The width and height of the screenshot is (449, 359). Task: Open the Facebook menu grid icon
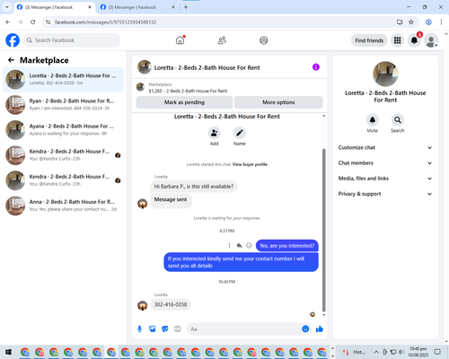pos(397,40)
